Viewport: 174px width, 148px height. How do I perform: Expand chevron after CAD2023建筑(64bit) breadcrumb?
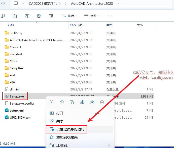click(66, 4)
